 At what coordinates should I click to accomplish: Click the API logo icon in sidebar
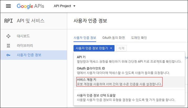click(x=8, y=21)
